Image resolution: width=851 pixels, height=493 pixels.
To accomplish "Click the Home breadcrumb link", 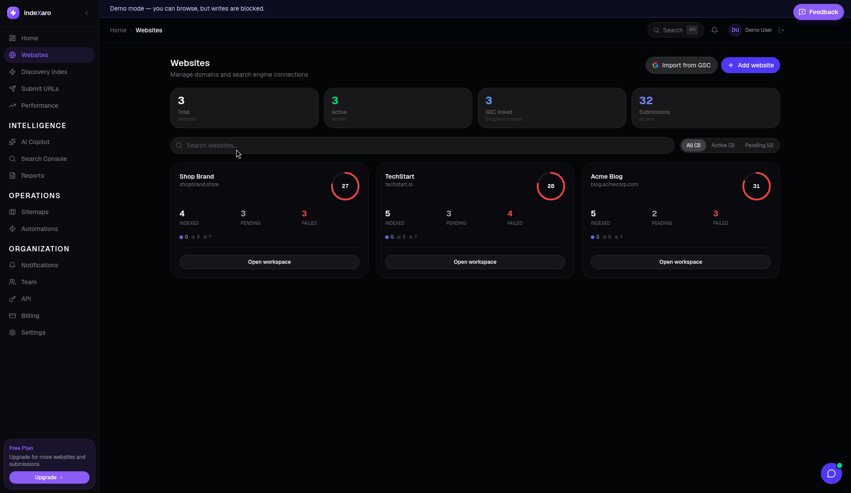I will pos(118,30).
